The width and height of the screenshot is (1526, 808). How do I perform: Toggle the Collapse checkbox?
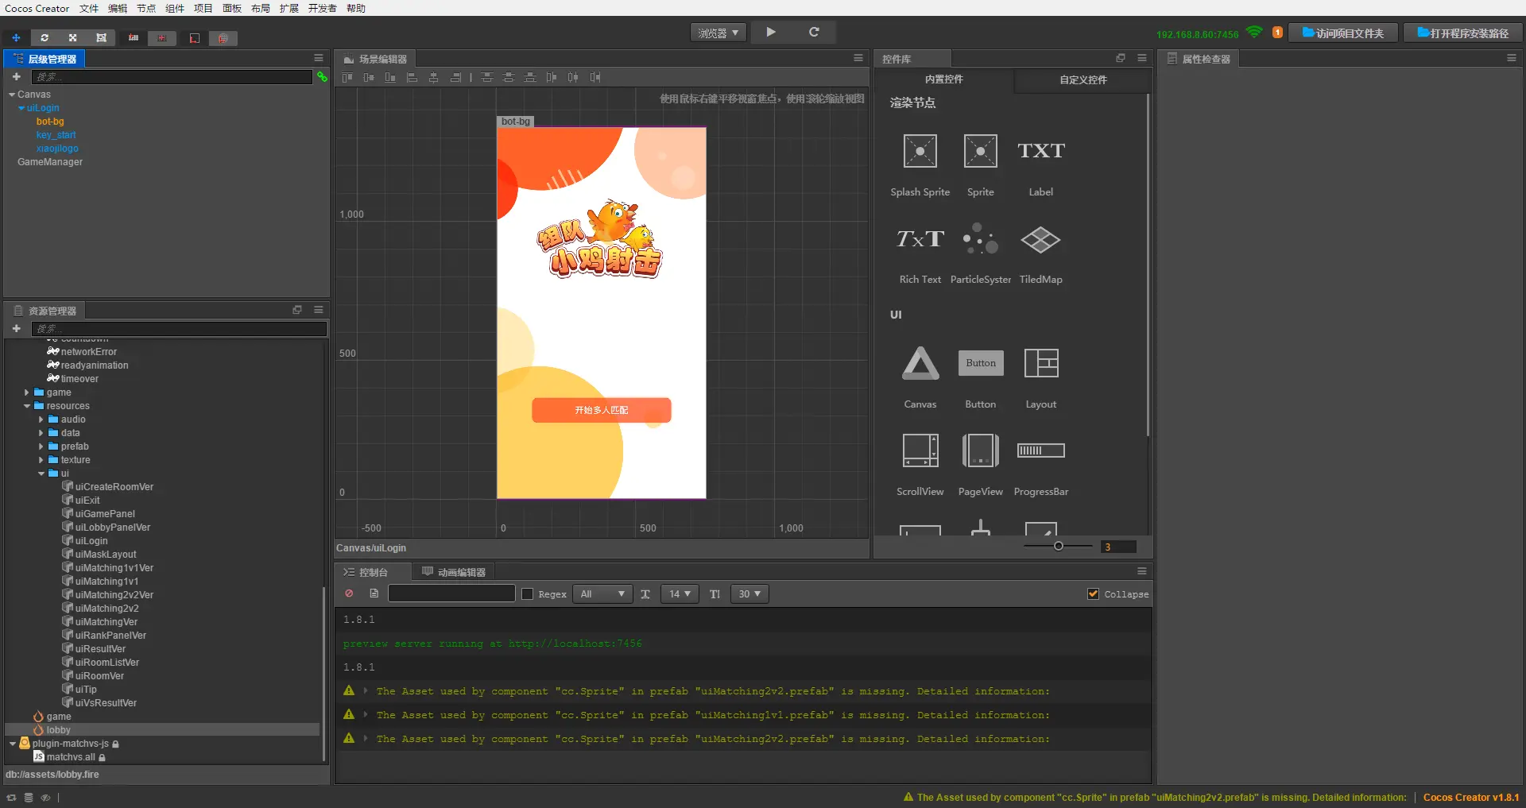point(1093,594)
